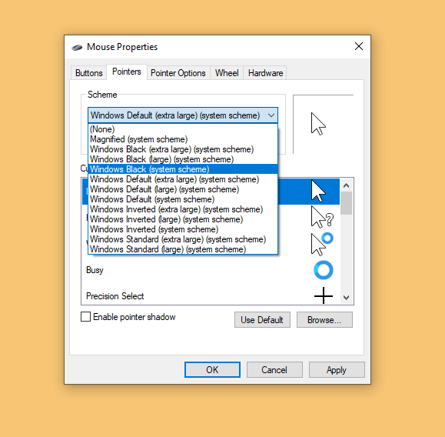Close the Mouse Properties dialog

pyautogui.click(x=359, y=46)
